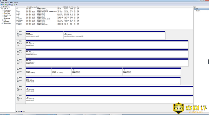Viewport: 209px width, 115px height.
Task: Expand Services and Applications node
Action: coord(2,23)
